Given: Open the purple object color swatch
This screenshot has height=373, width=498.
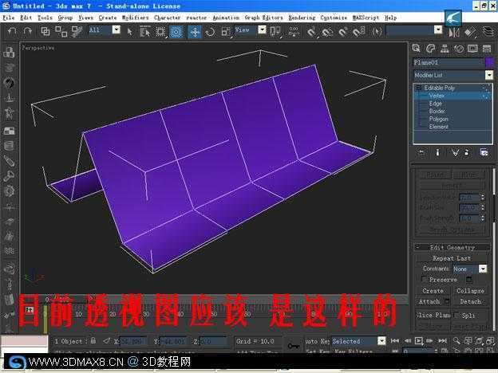Looking at the screenshot, I should (489, 62).
